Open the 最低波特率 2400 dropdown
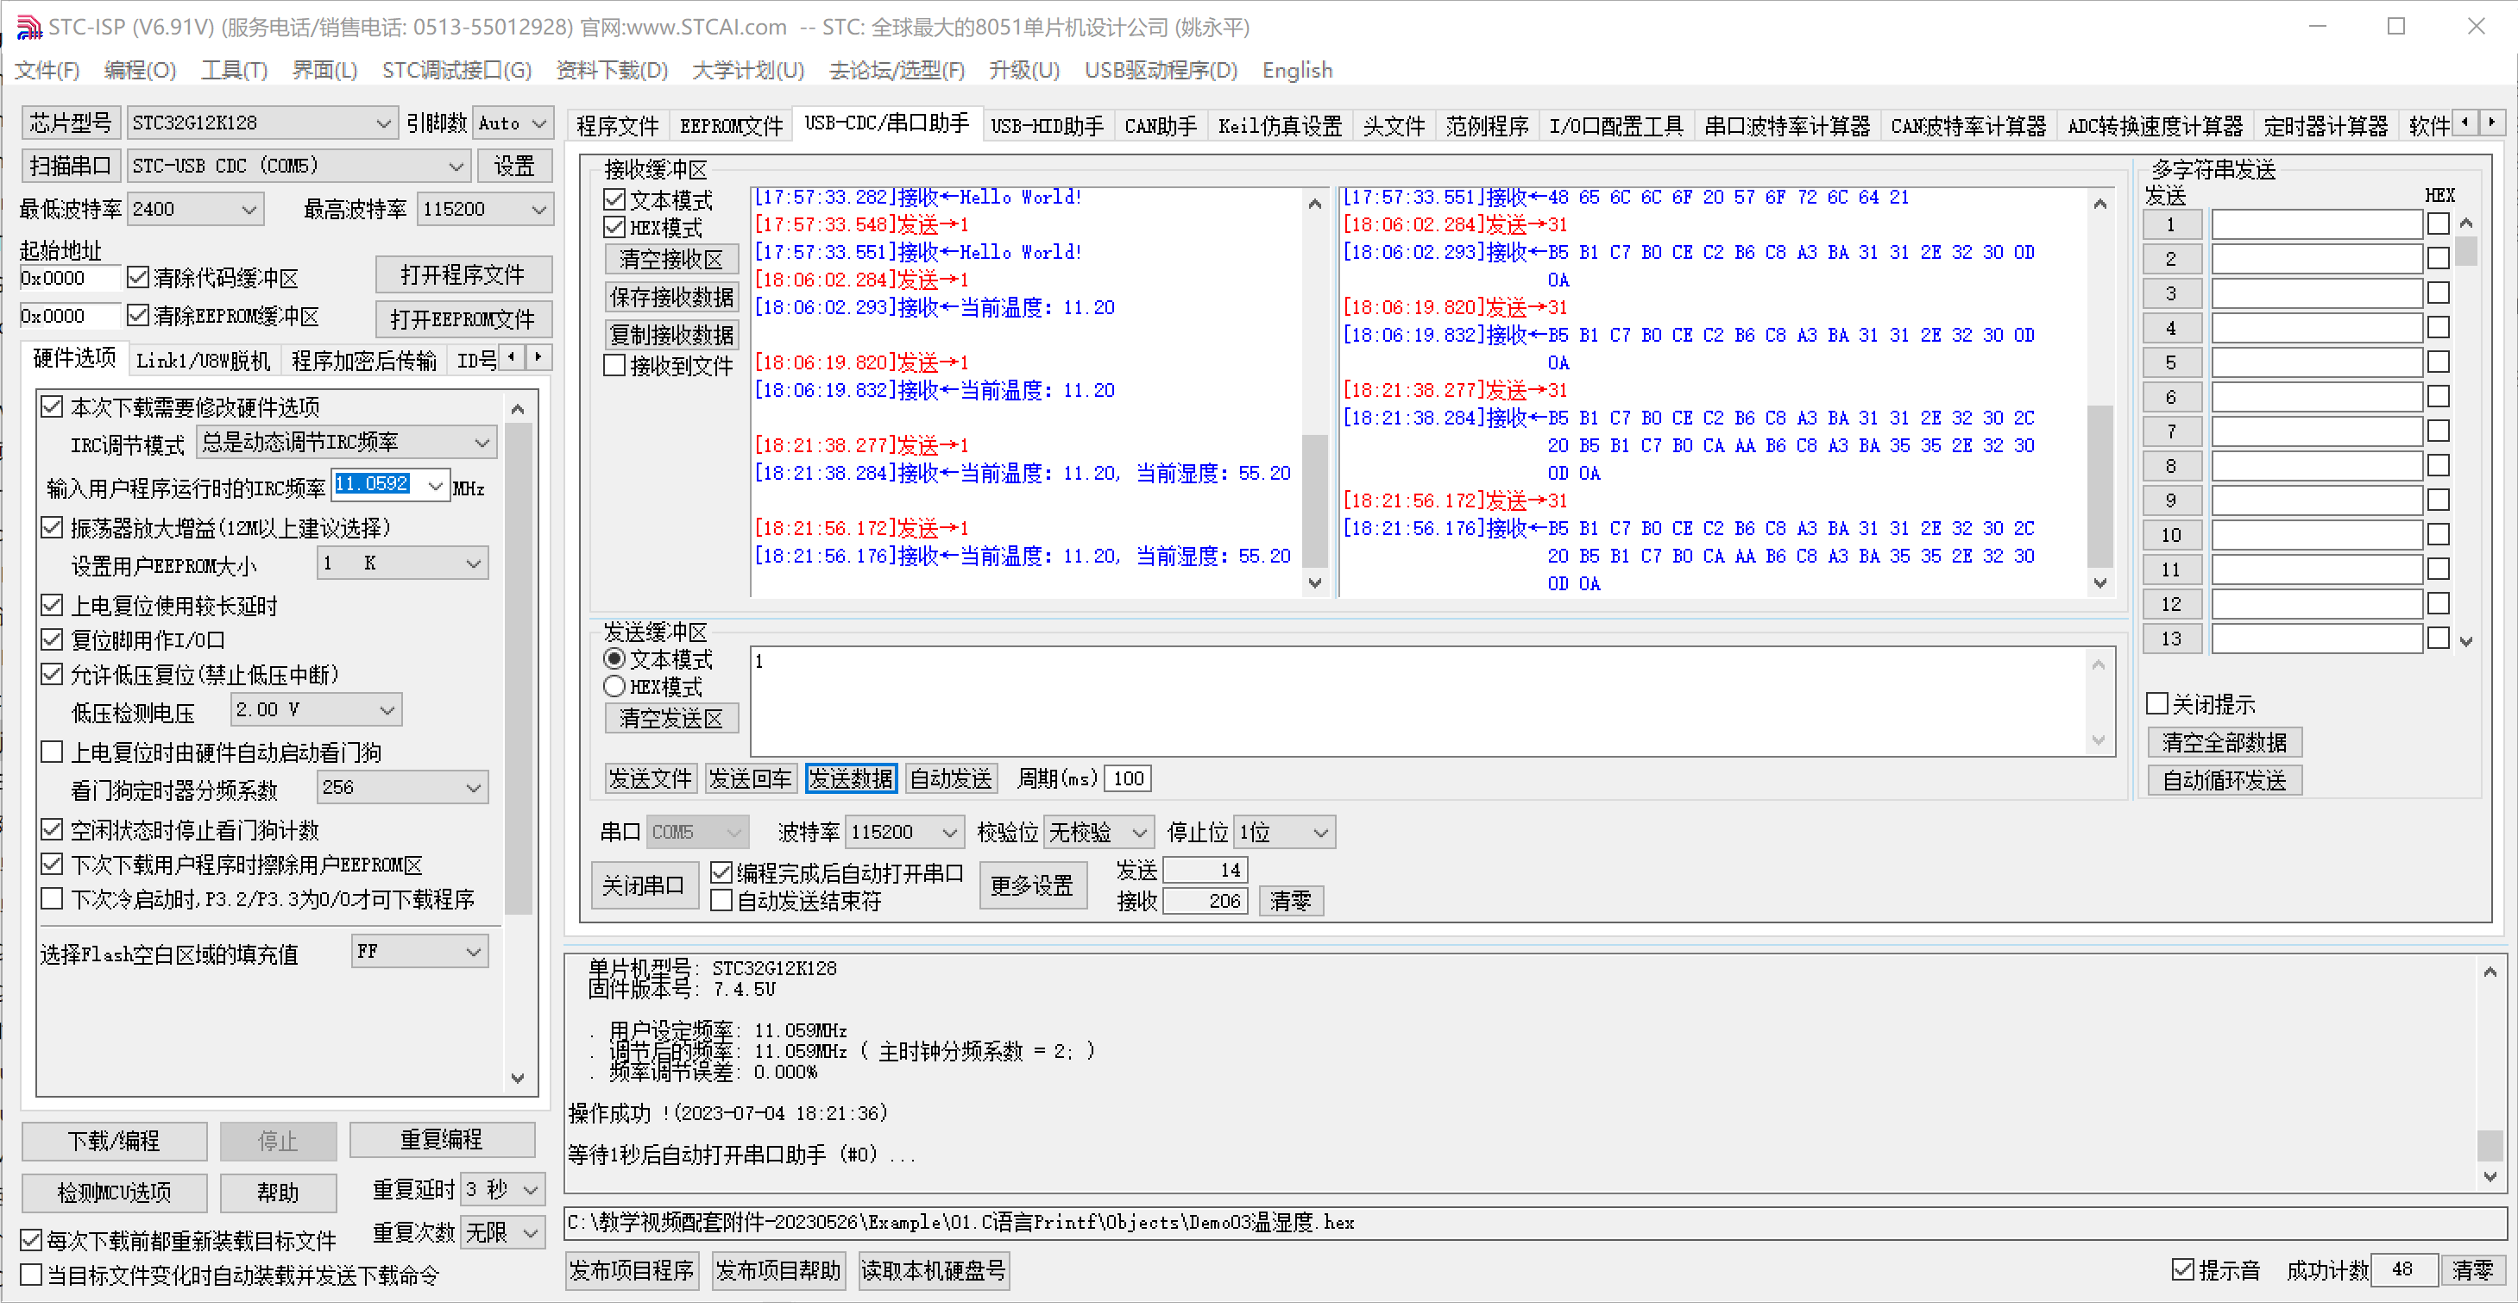 click(196, 209)
